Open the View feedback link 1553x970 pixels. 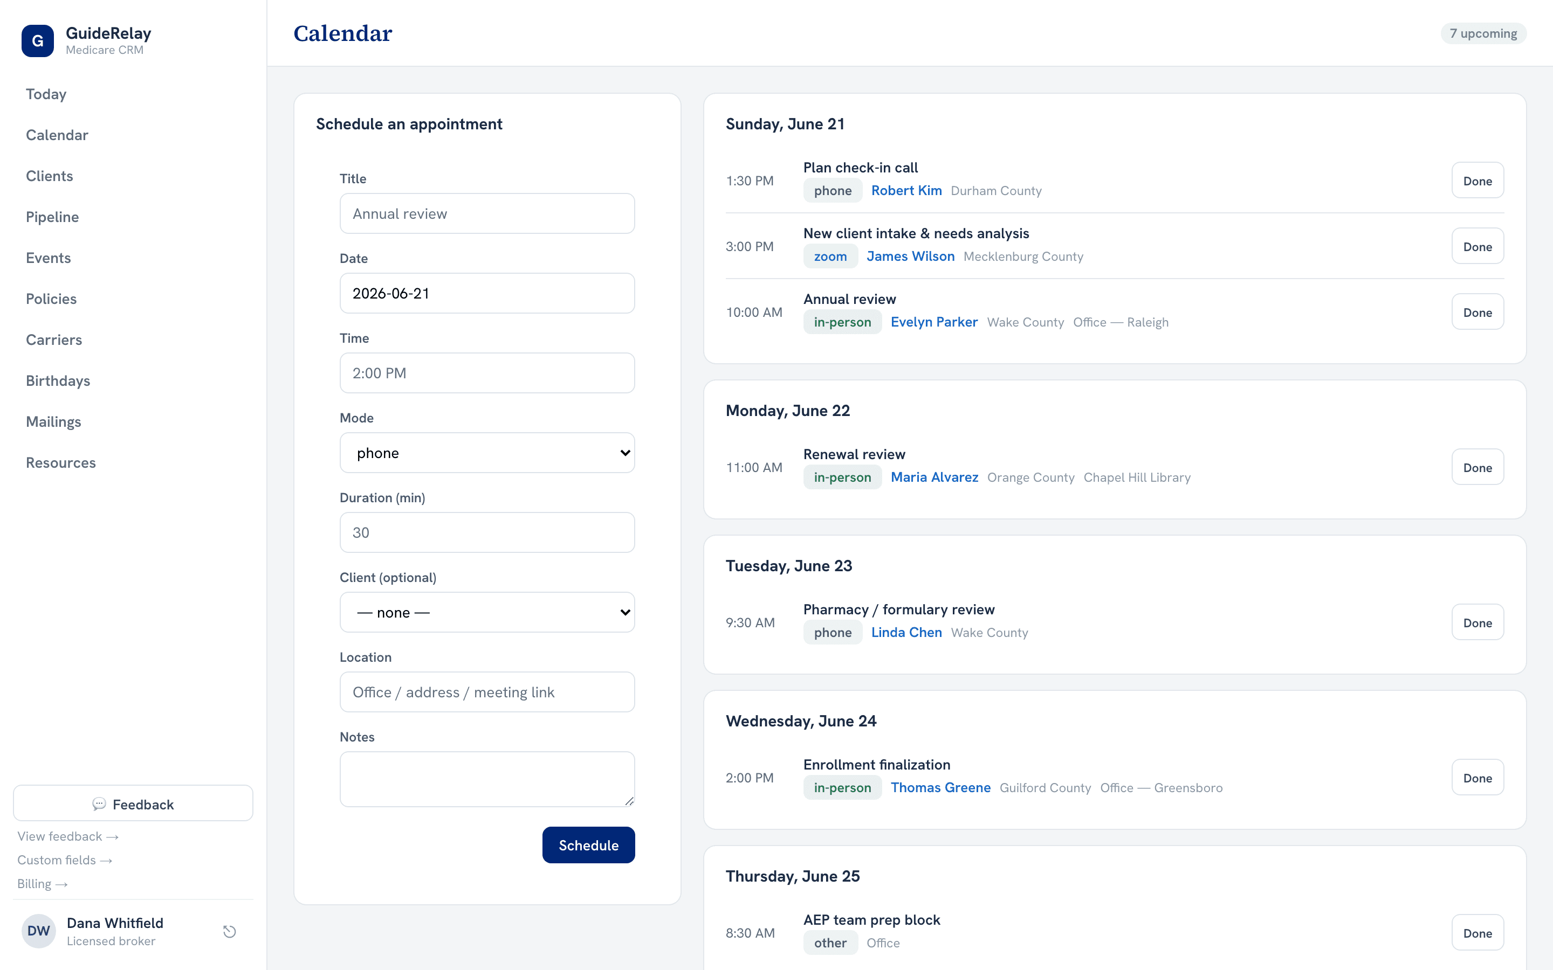coord(68,836)
